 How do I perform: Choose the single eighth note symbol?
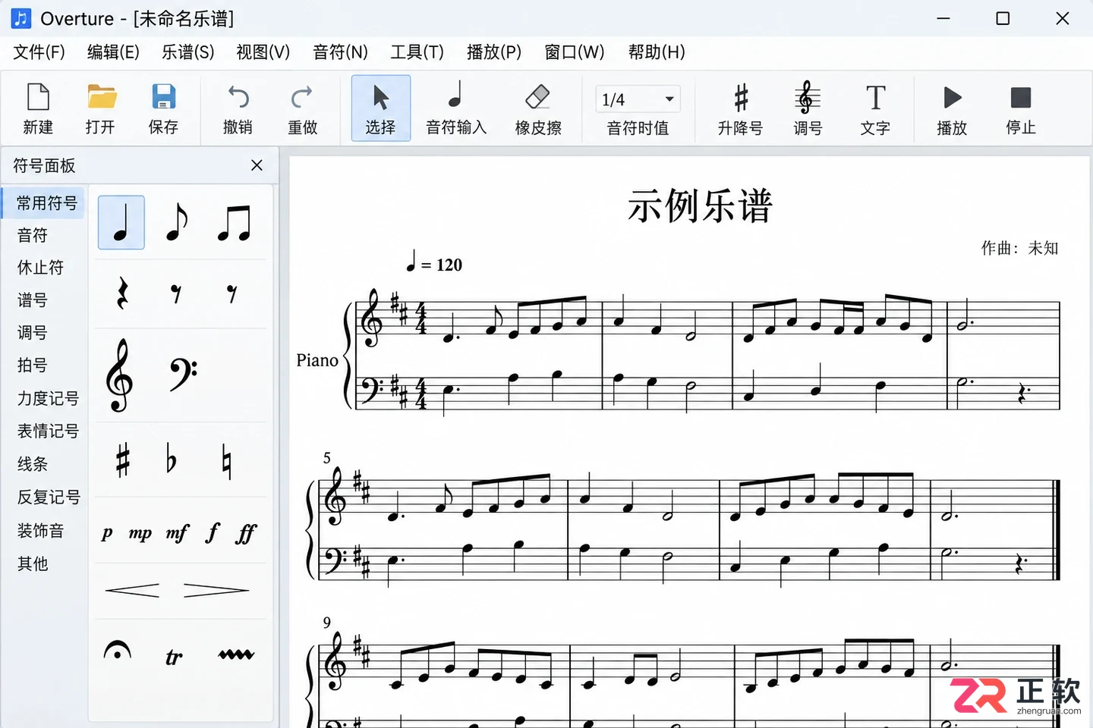click(x=177, y=222)
